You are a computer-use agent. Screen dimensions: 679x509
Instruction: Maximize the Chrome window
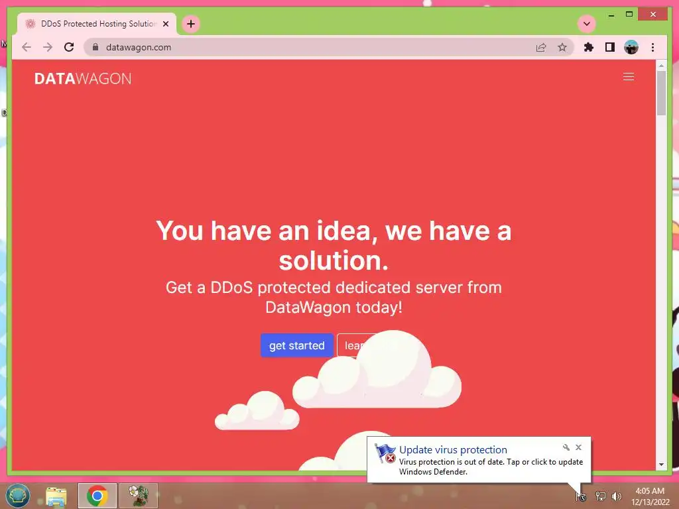click(x=629, y=15)
